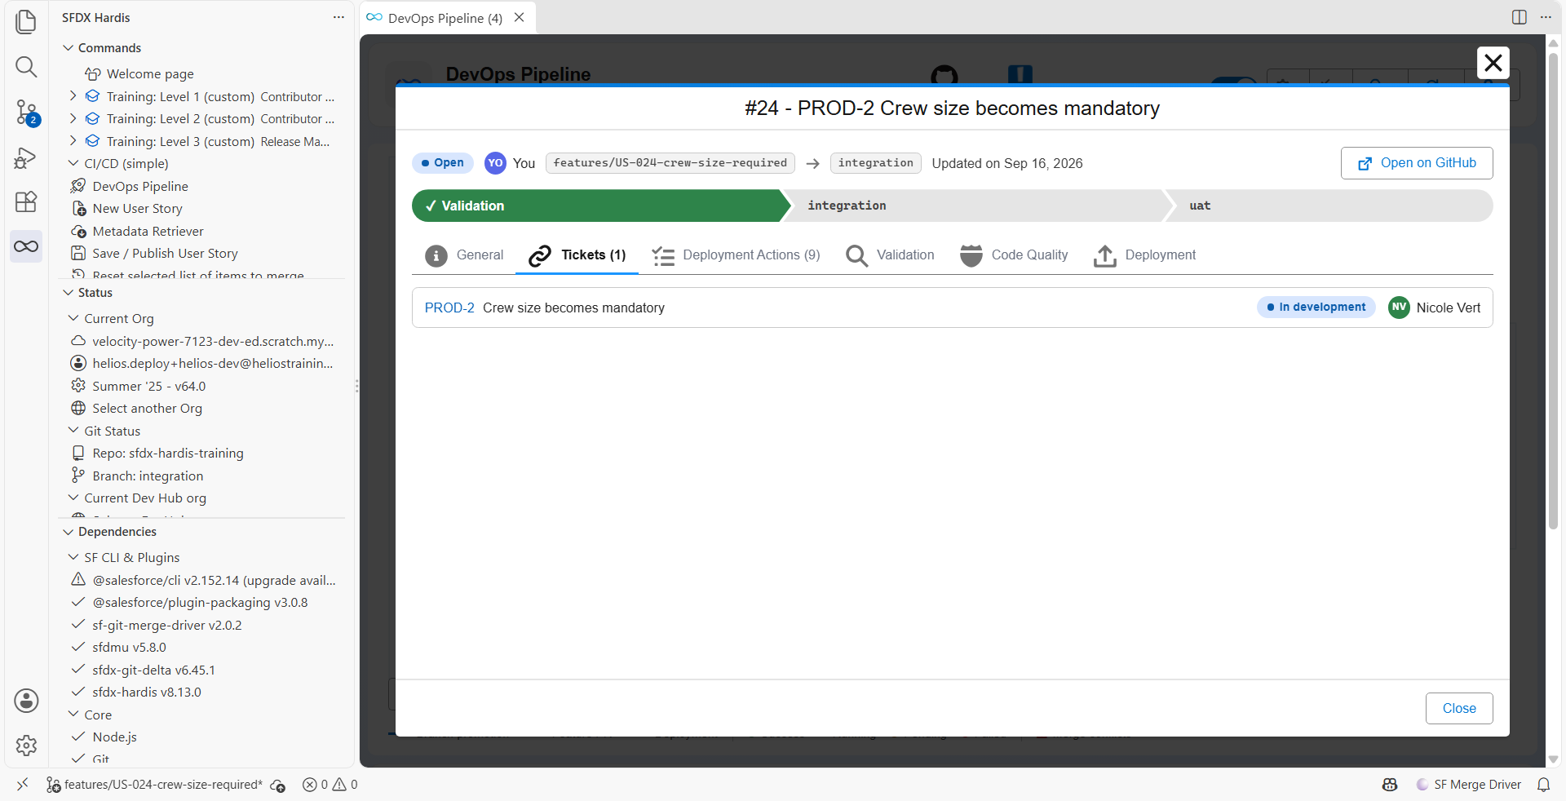
Task: Open Search view in activity bar
Action: click(x=26, y=67)
